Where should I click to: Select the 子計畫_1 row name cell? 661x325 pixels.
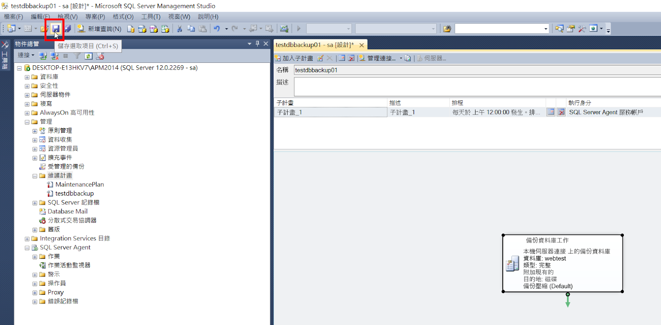coord(330,112)
